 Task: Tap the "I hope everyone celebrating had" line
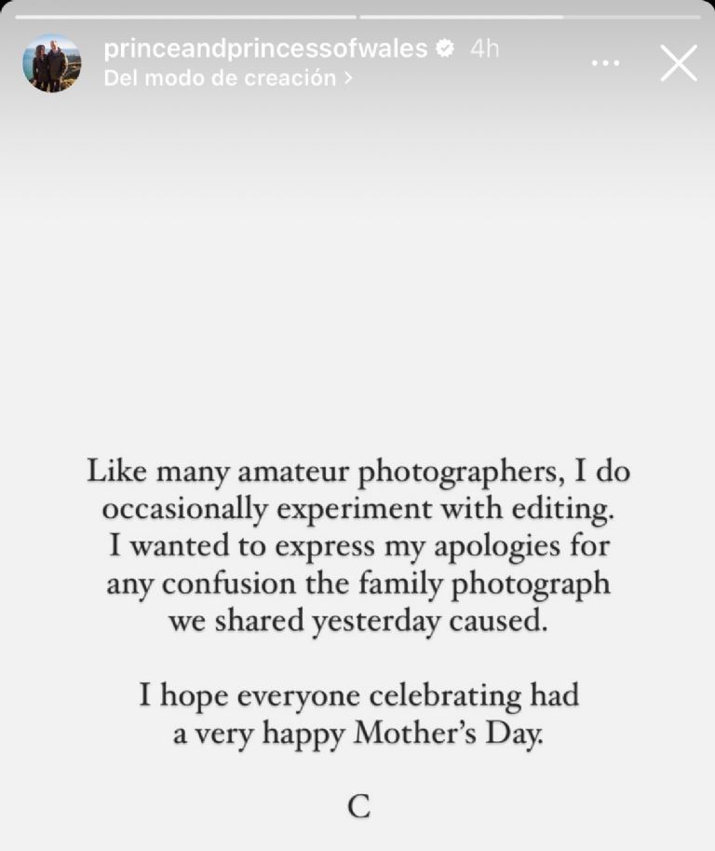tap(358, 695)
